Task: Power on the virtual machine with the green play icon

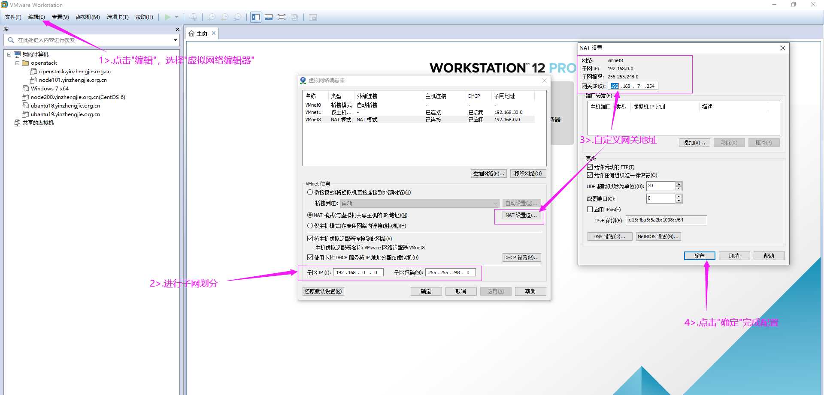Action: [167, 17]
